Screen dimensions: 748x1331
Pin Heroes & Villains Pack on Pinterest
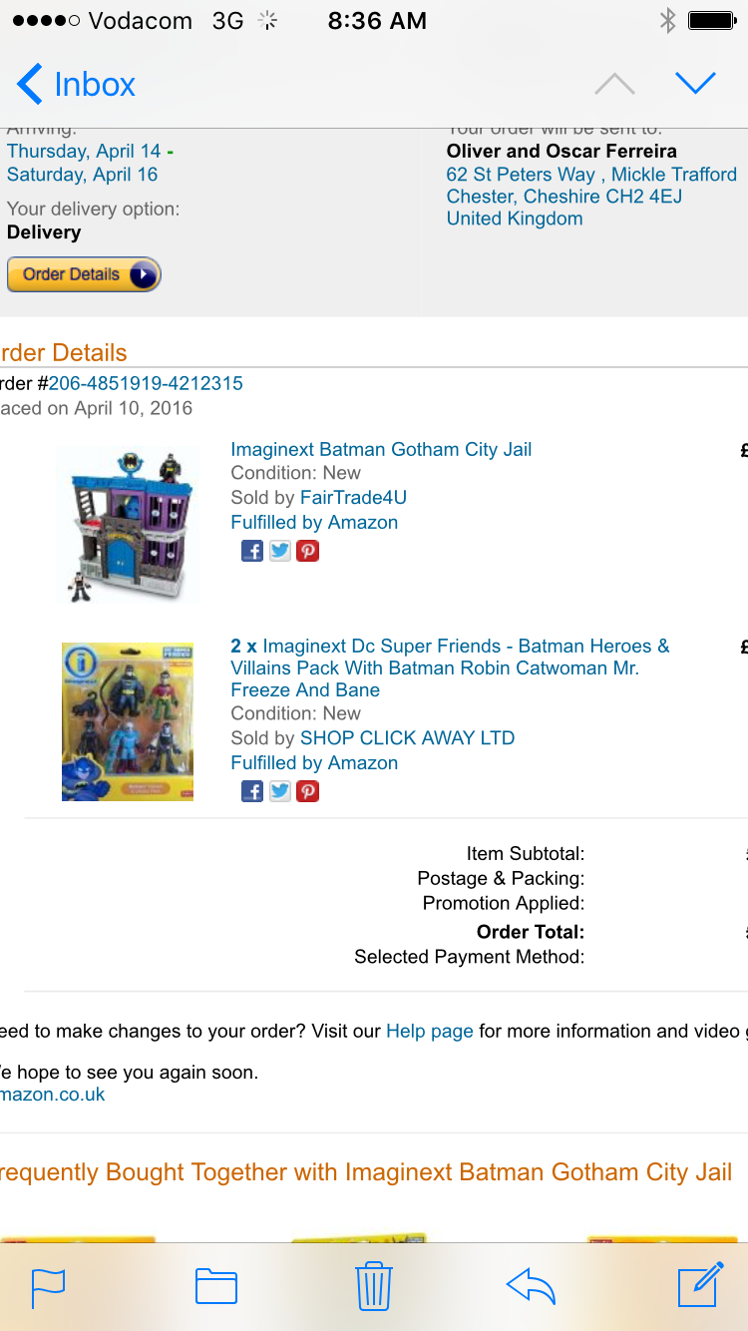[x=308, y=791]
